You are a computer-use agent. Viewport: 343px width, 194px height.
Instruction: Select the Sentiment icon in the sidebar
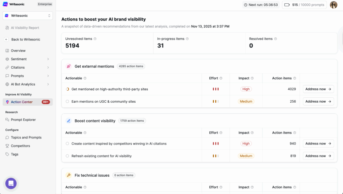7,59
